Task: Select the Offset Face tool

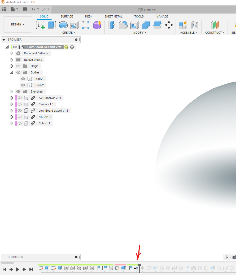Action: tap(158, 25)
